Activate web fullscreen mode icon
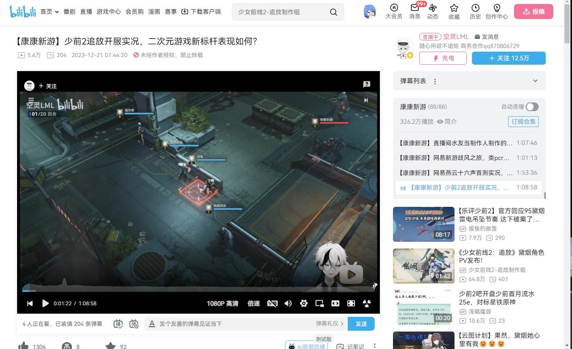 pos(351,303)
